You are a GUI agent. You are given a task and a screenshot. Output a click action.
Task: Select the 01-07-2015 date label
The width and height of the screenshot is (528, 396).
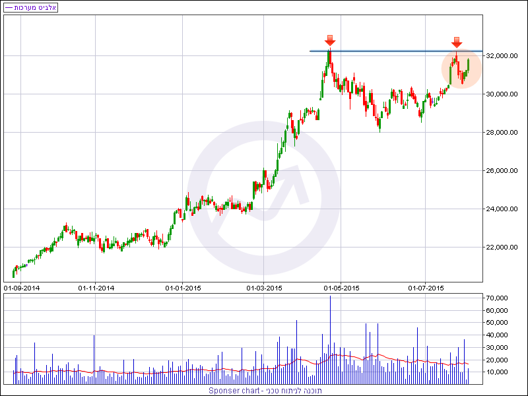click(426, 288)
